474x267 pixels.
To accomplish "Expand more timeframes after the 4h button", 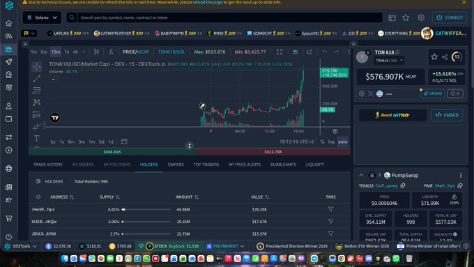I will coord(84,52).
